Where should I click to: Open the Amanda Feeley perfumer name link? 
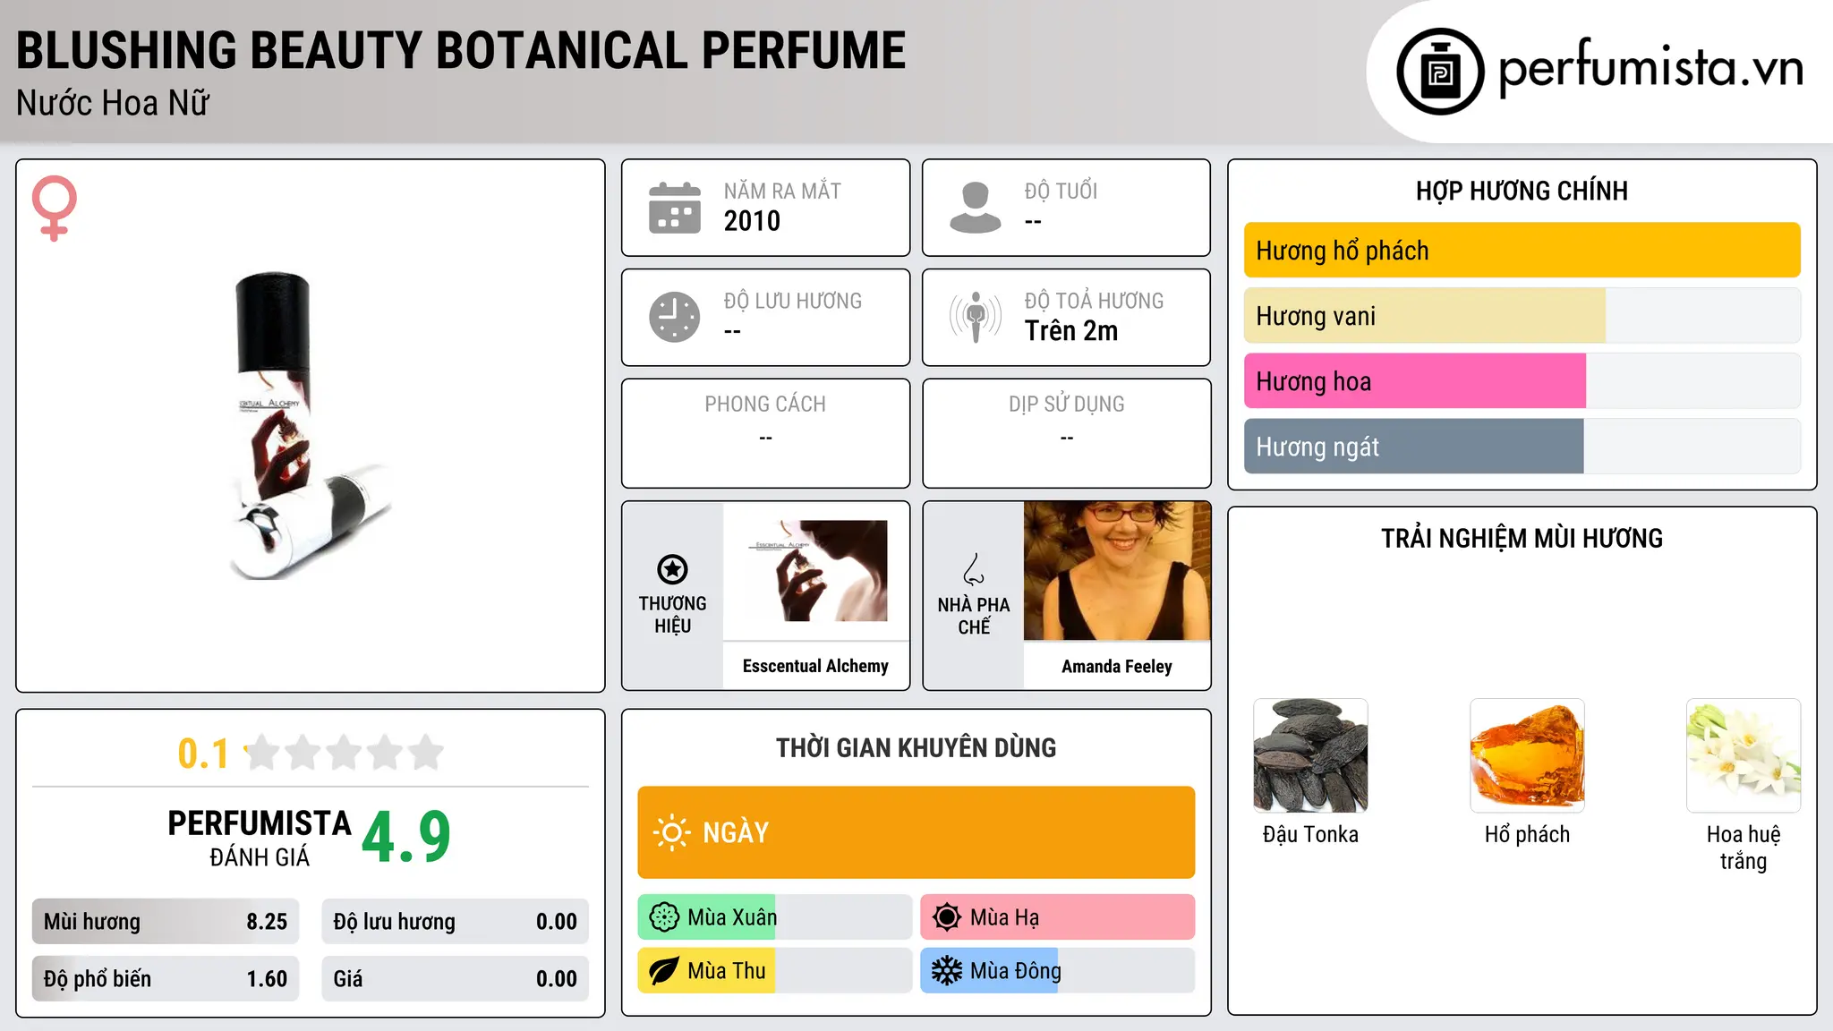(1117, 667)
